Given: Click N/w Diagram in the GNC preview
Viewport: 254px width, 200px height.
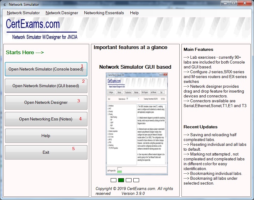Looking at the screenshot, I should pyautogui.click(x=145, y=92).
